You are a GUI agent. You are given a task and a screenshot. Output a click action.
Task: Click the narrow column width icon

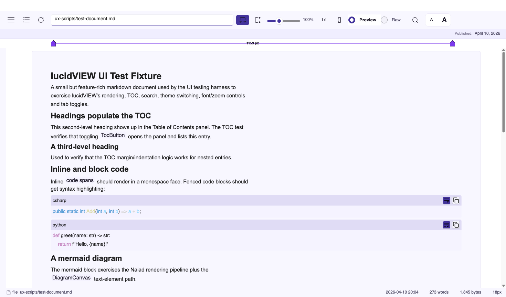[x=339, y=20]
